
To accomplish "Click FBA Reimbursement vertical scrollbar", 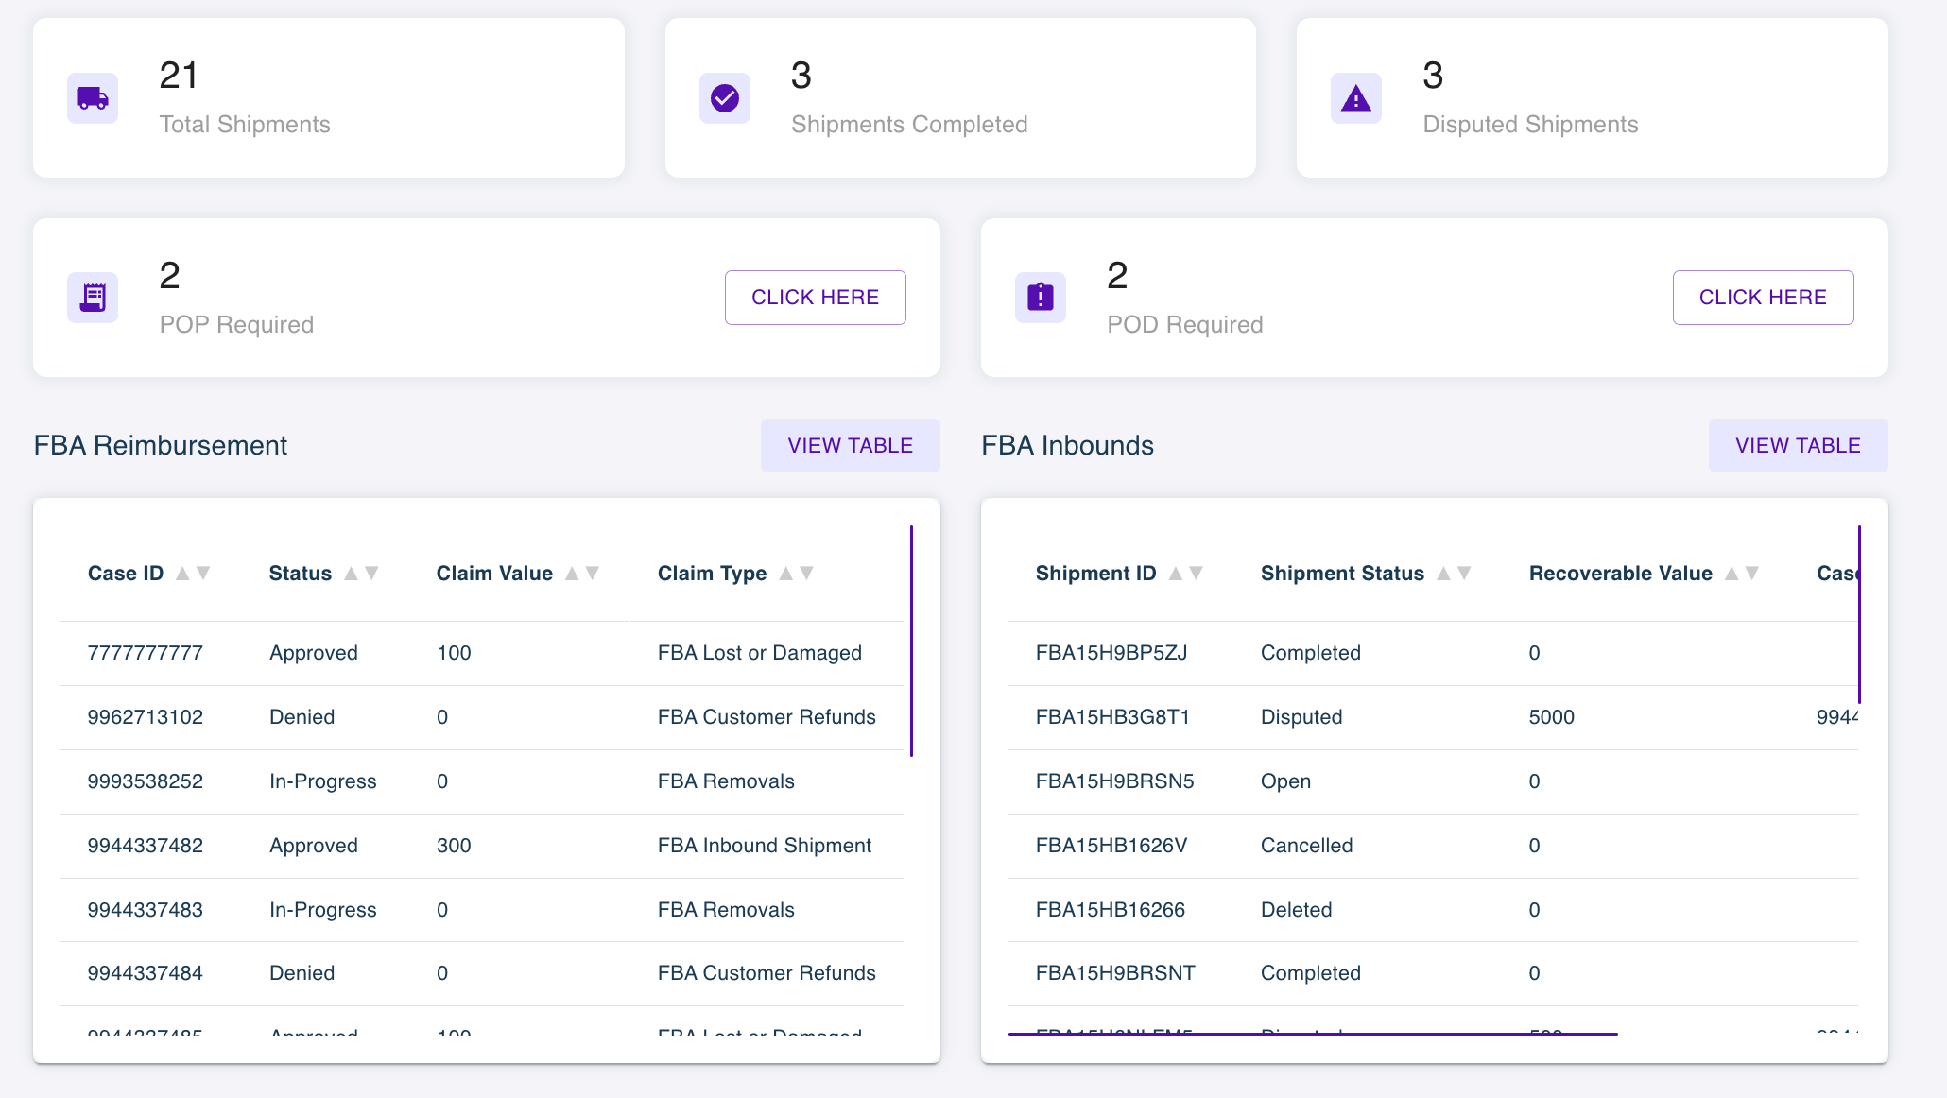I will 911,641.
